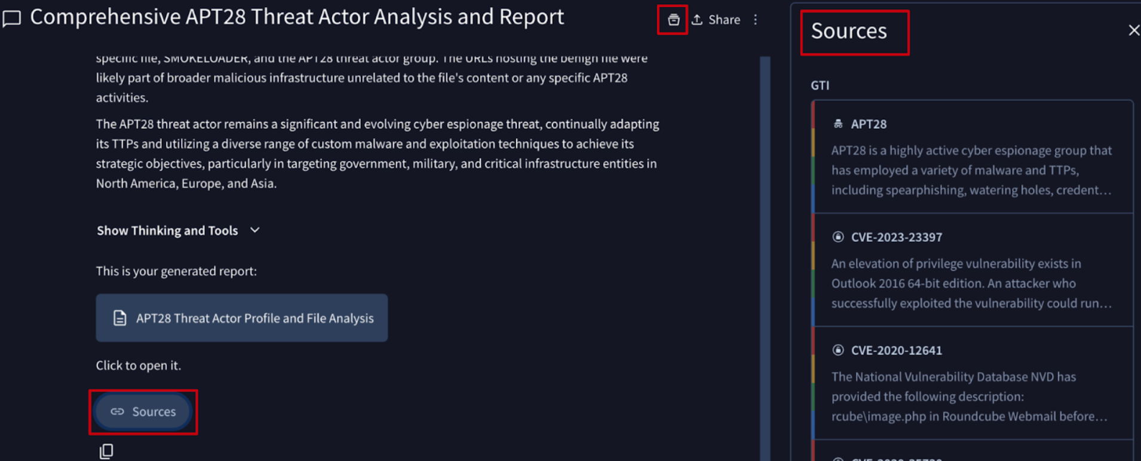Expand Show Thinking and Tools
1141x461 pixels.
[179, 230]
